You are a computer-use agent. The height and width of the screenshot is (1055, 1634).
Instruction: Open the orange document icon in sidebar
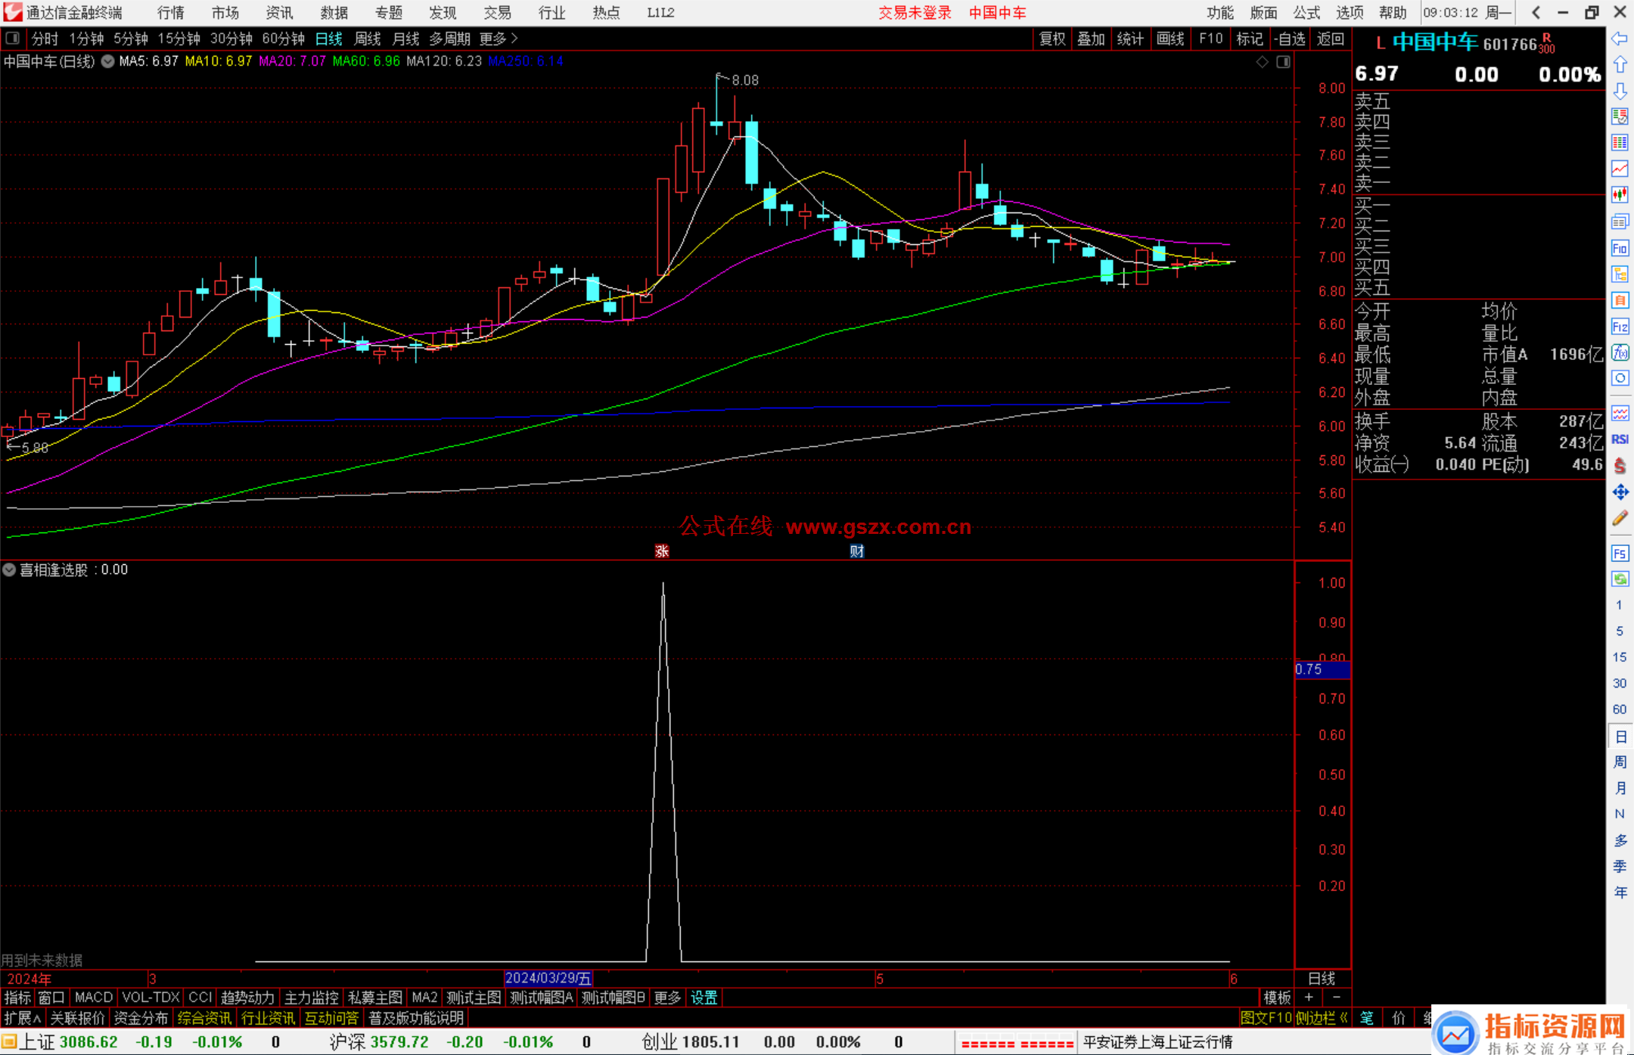pyautogui.click(x=1620, y=300)
